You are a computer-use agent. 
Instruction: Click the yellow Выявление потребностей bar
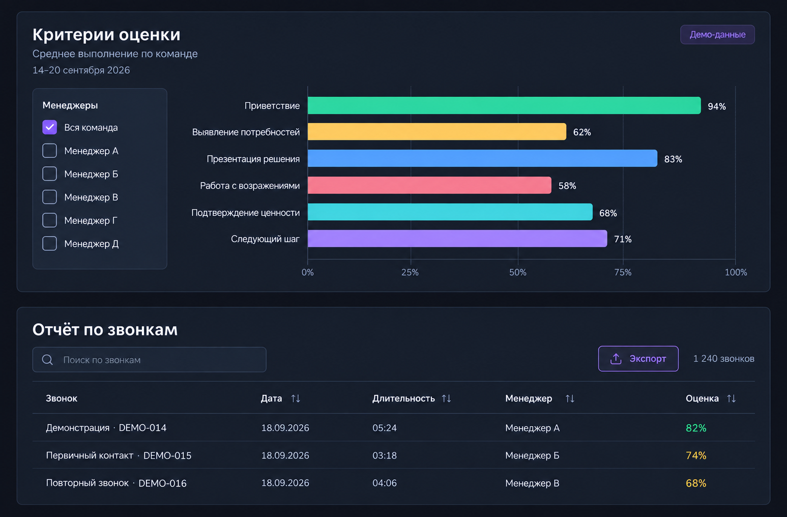(x=437, y=132)
